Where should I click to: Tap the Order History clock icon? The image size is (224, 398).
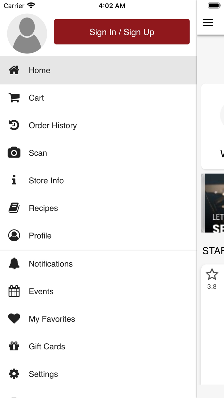tap(14, 125)
